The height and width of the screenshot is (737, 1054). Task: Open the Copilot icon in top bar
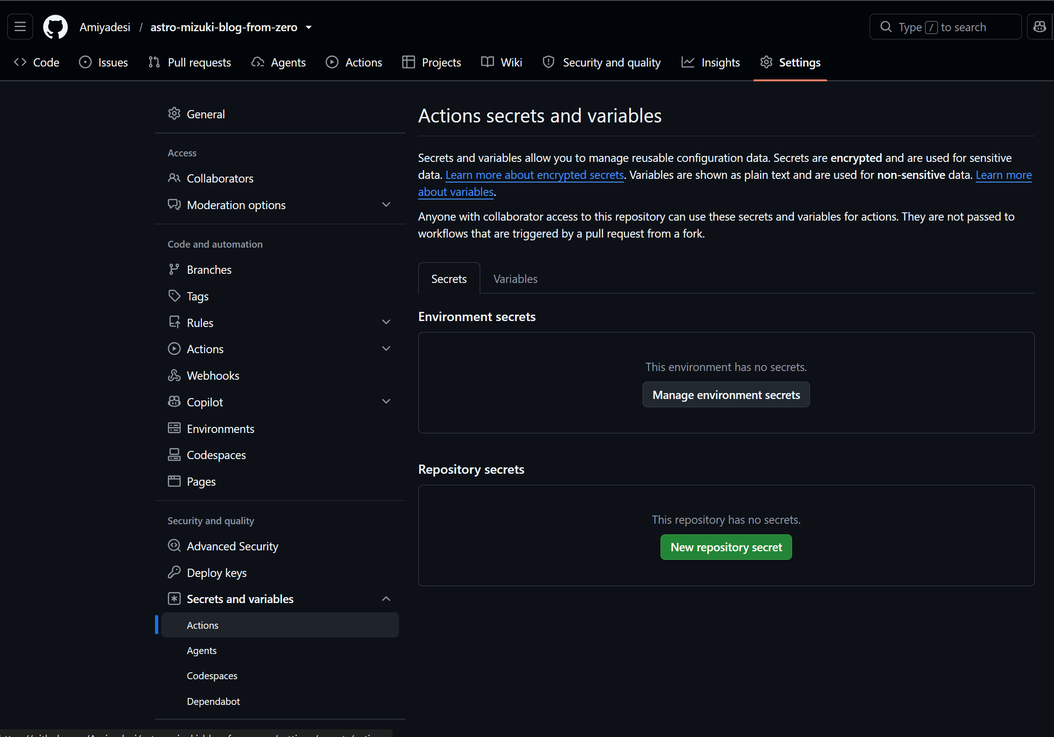[1040, 27]
